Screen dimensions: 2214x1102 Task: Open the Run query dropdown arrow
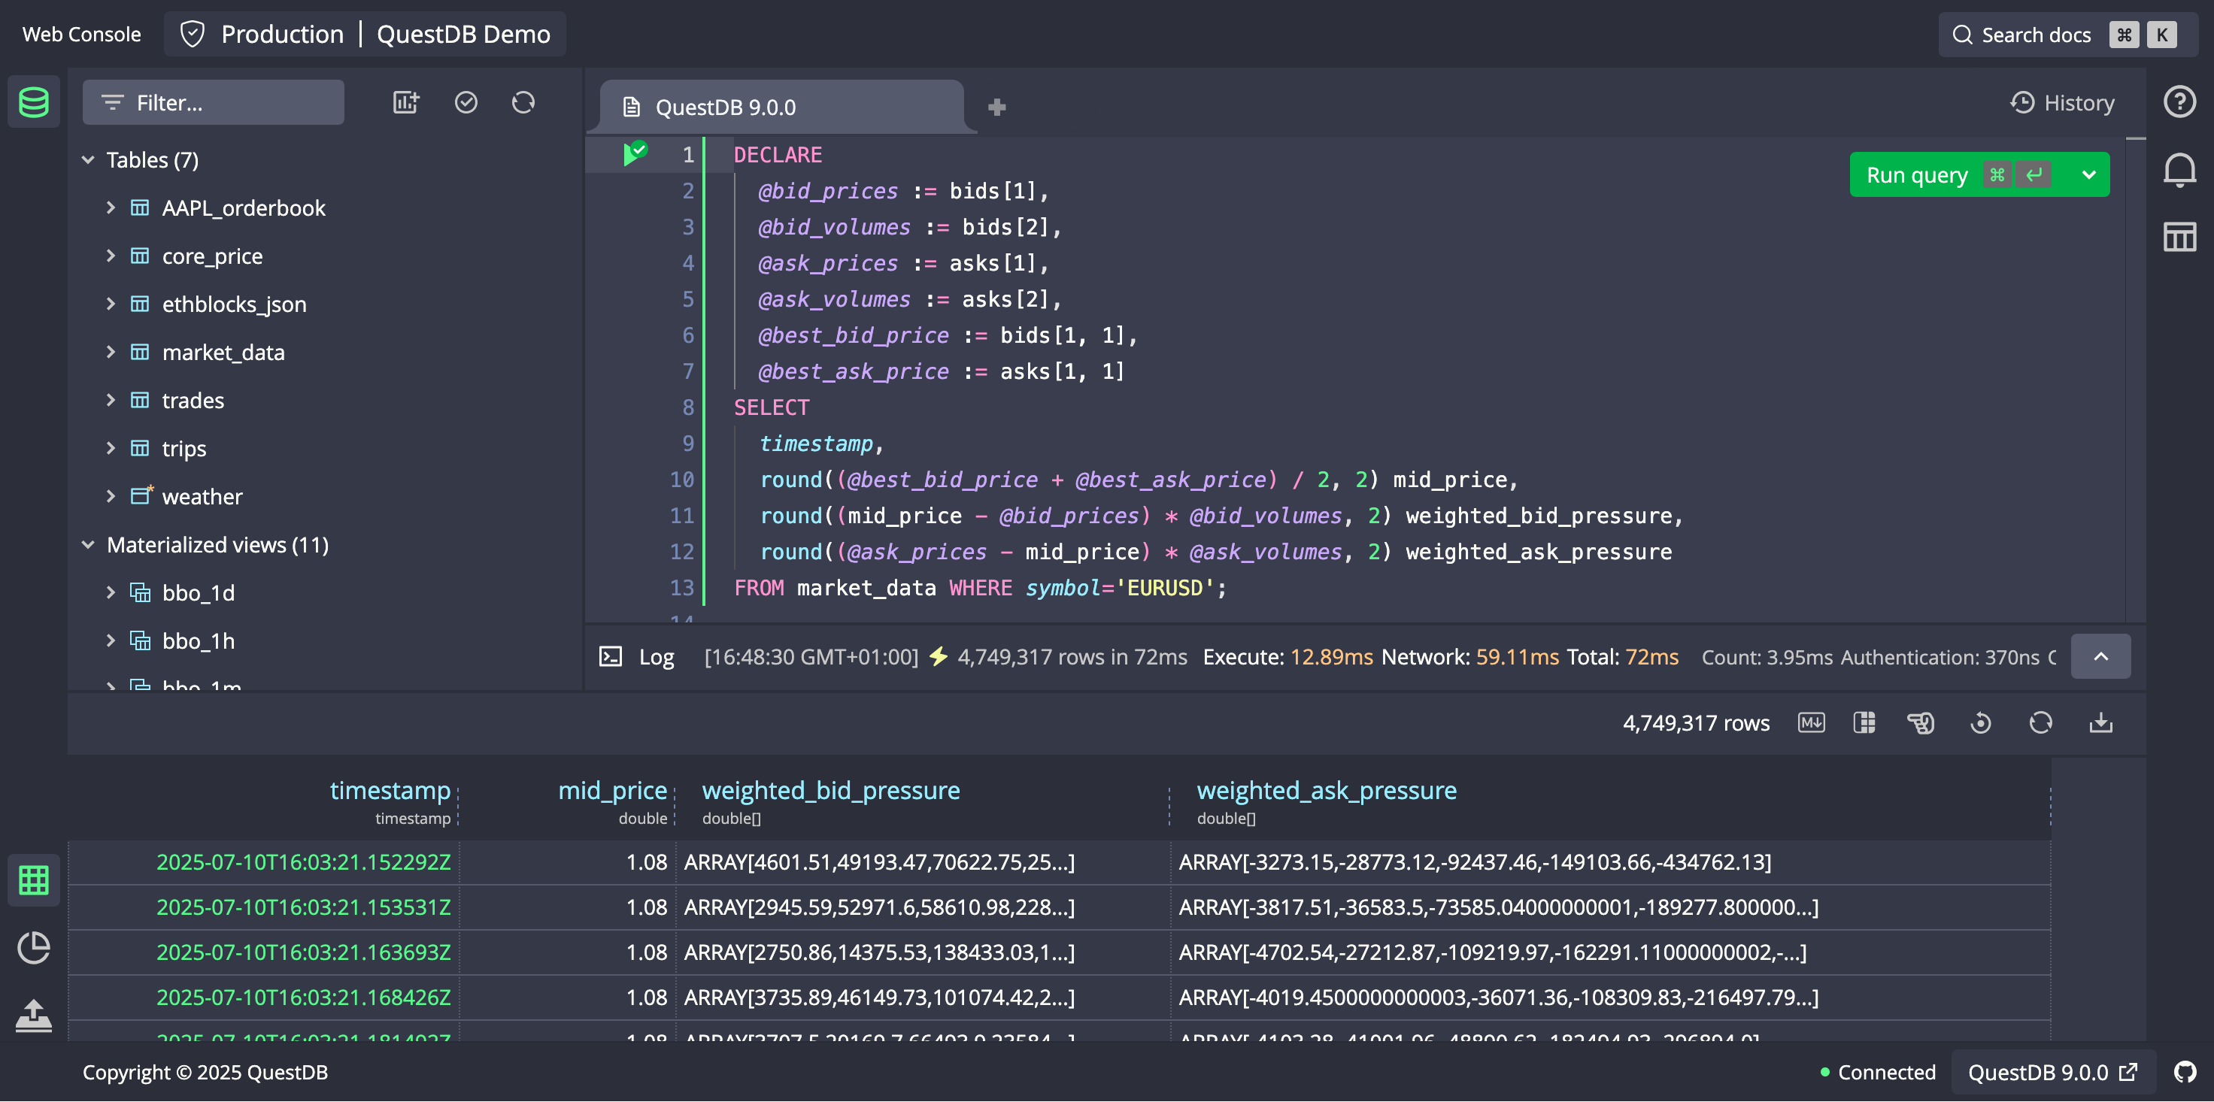(2088, 175)
